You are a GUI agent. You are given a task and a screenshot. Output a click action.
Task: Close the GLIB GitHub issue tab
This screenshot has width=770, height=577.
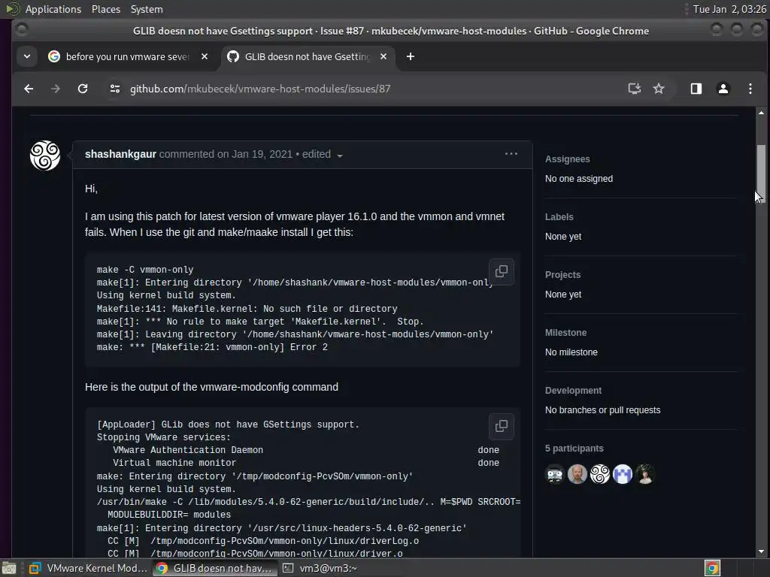(x=383, y=57)
